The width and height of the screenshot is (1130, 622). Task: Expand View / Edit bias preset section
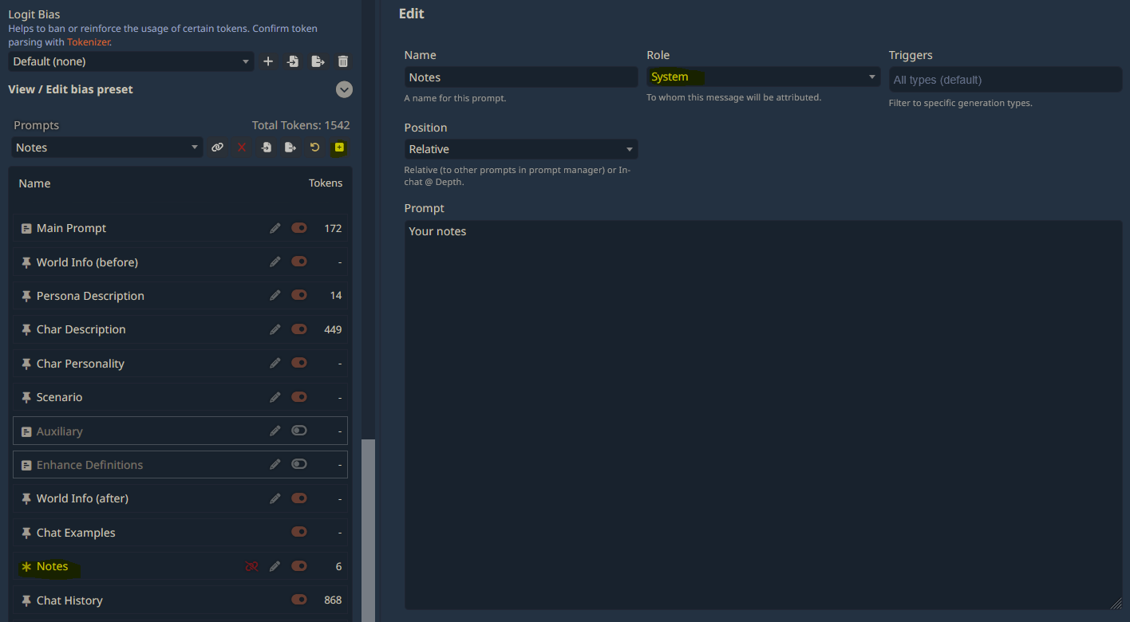[x=344, y=89]
